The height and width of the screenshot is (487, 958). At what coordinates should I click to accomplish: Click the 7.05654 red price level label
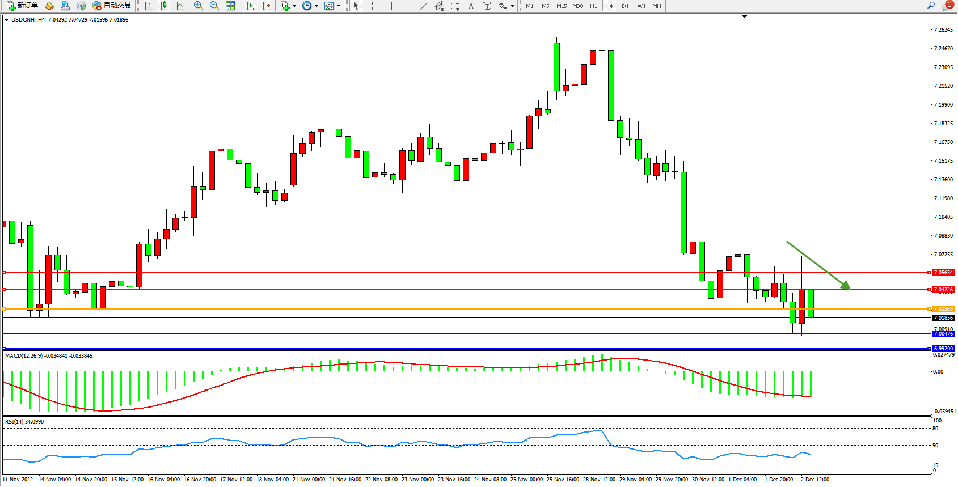click(x=944, y=273)
